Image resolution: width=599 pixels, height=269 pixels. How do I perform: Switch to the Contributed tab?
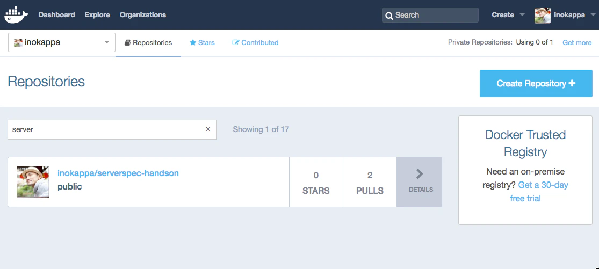click(255, 43)
